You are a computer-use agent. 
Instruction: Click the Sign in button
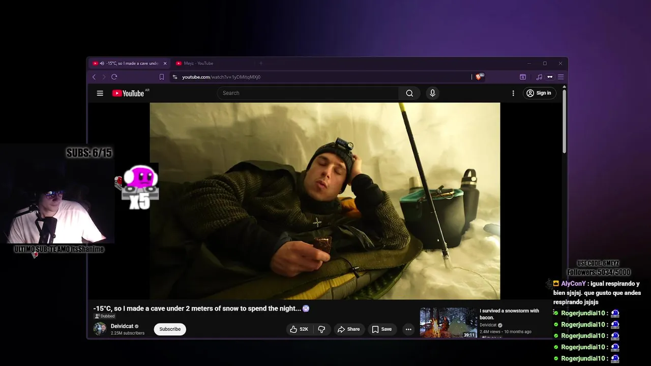(x=539, y=93)
